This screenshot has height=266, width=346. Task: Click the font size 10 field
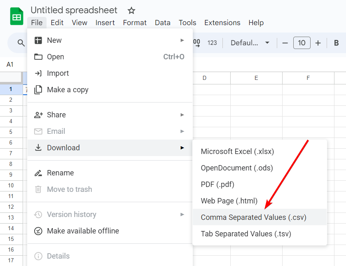[x=302, y=43]
